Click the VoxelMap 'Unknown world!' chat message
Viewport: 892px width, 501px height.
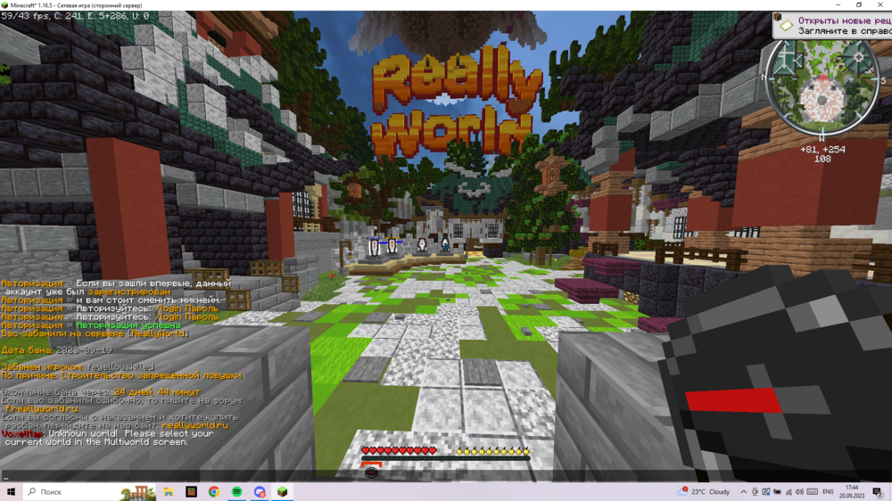(x=108, y=438)
